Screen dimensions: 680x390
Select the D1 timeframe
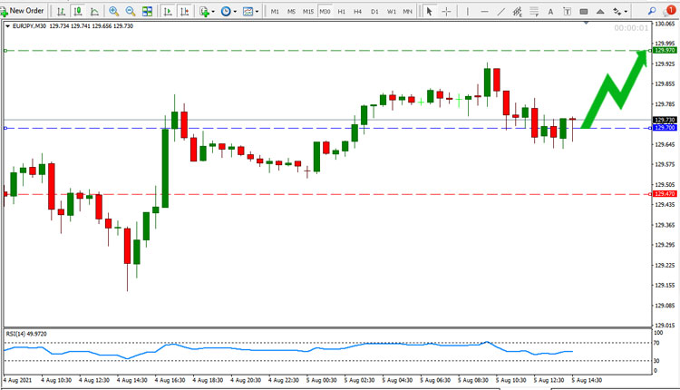(374, 11)
